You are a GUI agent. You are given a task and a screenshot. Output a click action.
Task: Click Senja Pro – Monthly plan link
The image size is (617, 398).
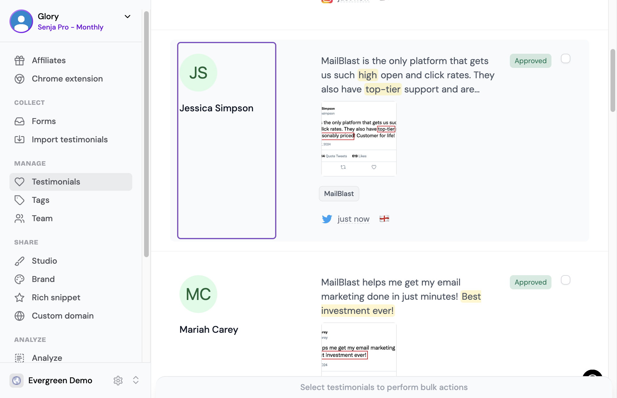71,27
